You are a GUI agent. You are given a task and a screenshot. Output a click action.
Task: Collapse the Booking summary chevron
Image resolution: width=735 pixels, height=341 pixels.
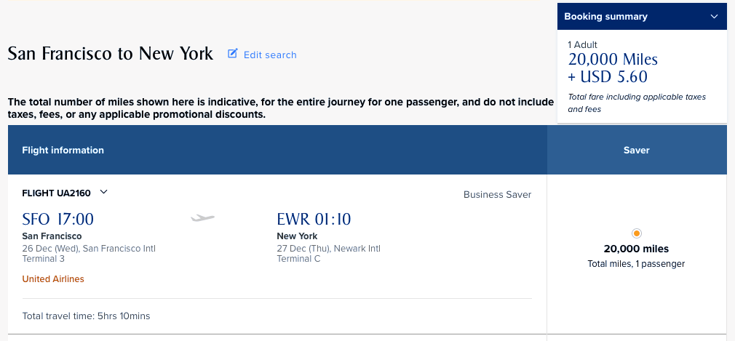(714, 16)
